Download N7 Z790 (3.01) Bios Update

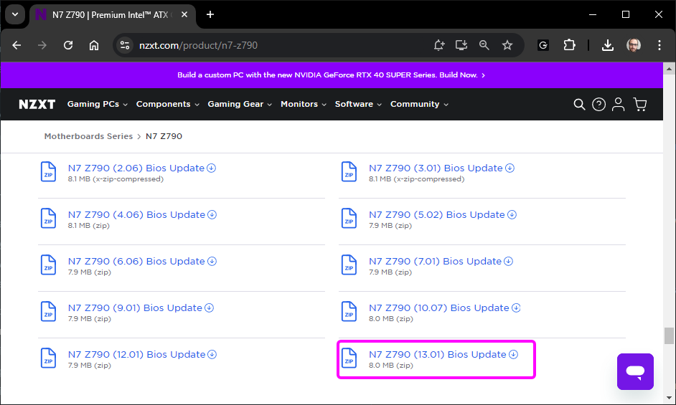point(441,168)
